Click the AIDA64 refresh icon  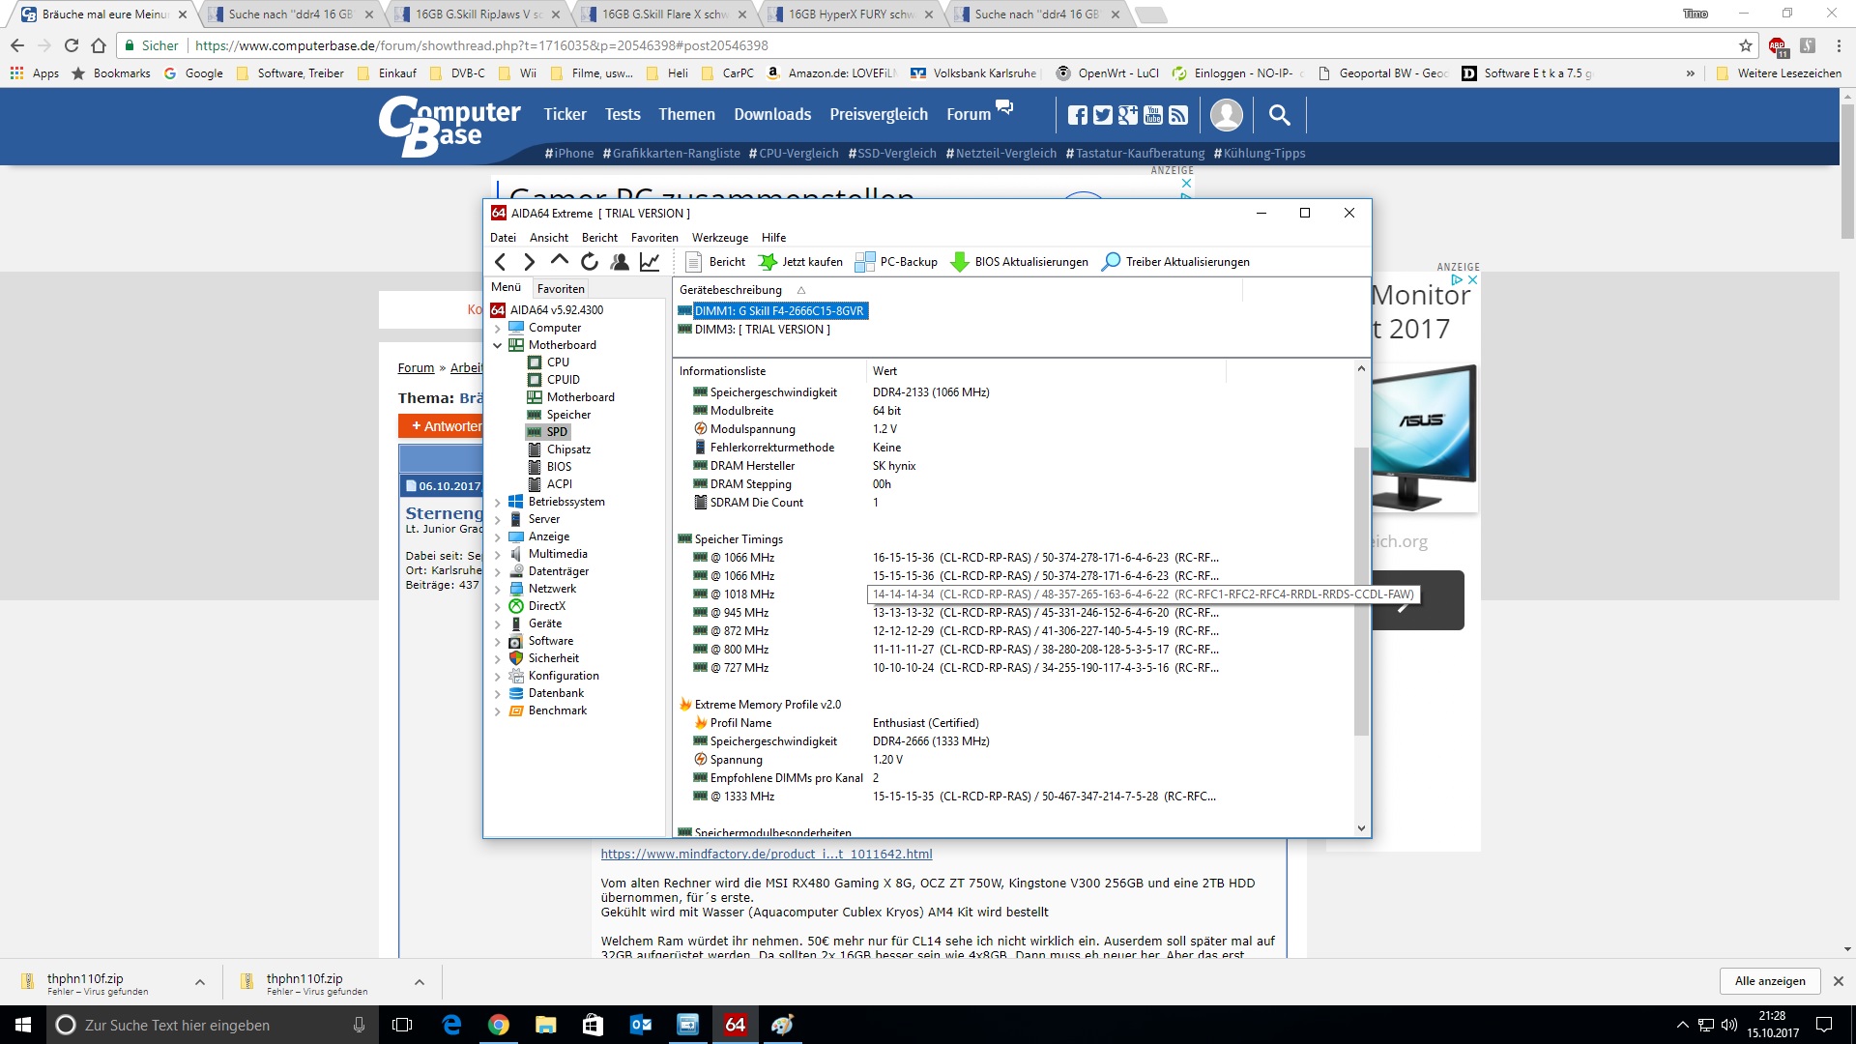[590, 262]
